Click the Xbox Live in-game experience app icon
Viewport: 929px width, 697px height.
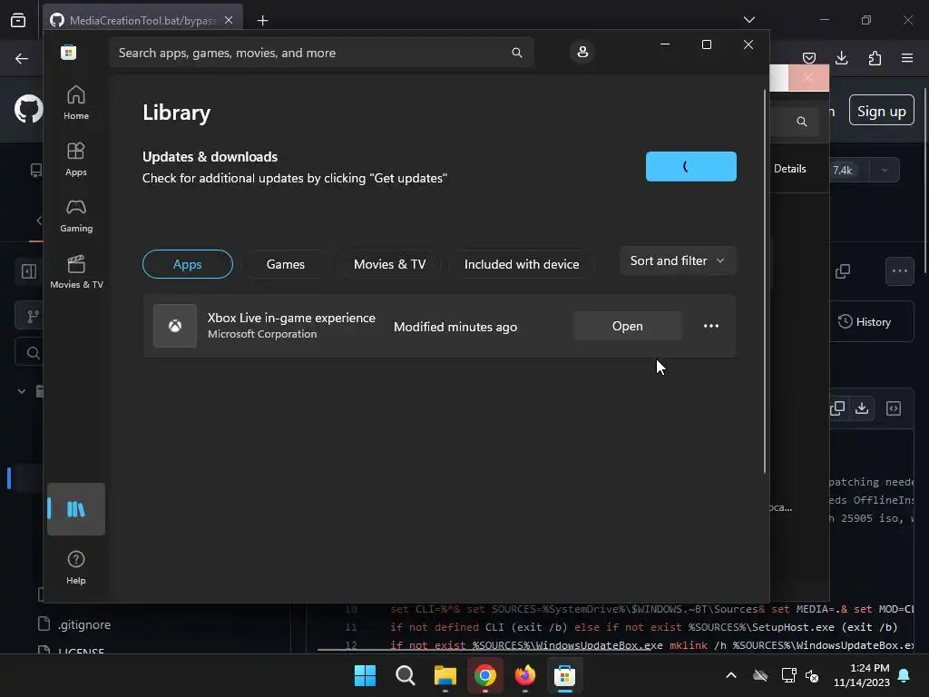[x=175, y=326]
